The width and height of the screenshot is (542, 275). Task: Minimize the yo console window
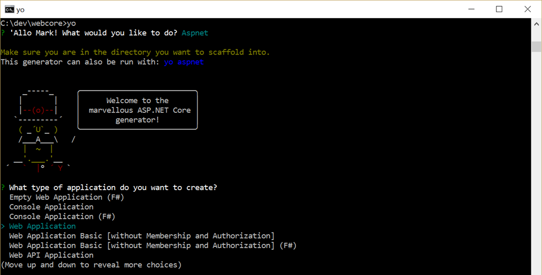(x=471, y=9)
